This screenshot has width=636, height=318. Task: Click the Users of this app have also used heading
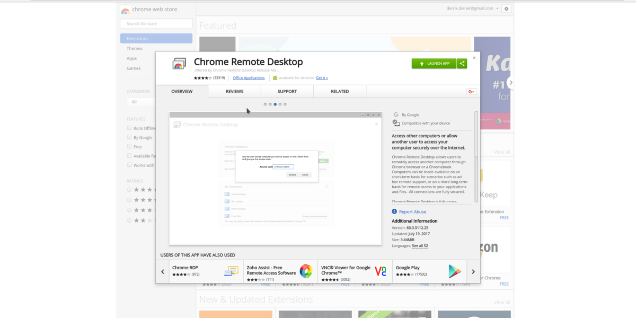198,255
